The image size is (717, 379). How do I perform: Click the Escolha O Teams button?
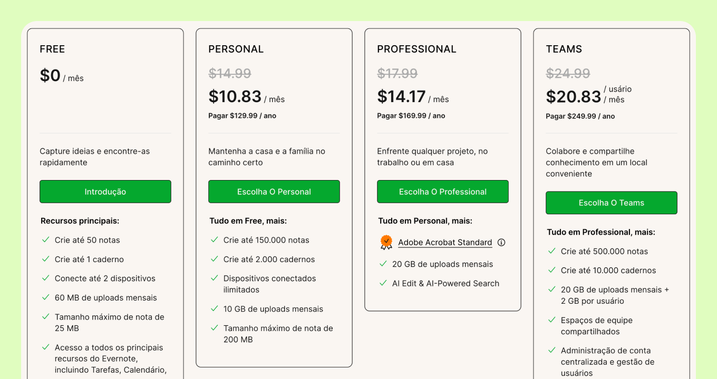click(612, 203)
